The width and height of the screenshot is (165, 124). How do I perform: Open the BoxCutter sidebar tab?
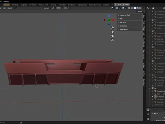(144, 82)
